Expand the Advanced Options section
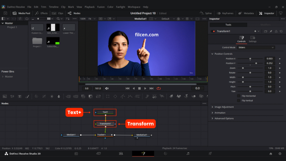The height and width of the screenshot is (161, 286). click(x=224, y=119)
